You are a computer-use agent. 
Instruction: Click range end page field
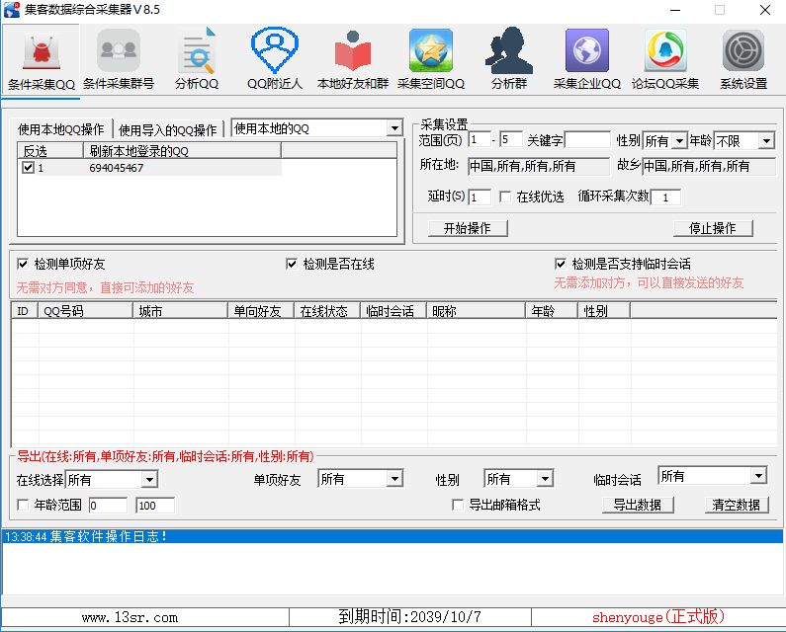tap(511, 139)
